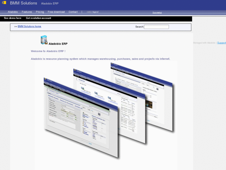The image size is (226, 170).
Task: Click the 'Welcome to Aladobix ERP !' text
Action: [x=48, y=51]
